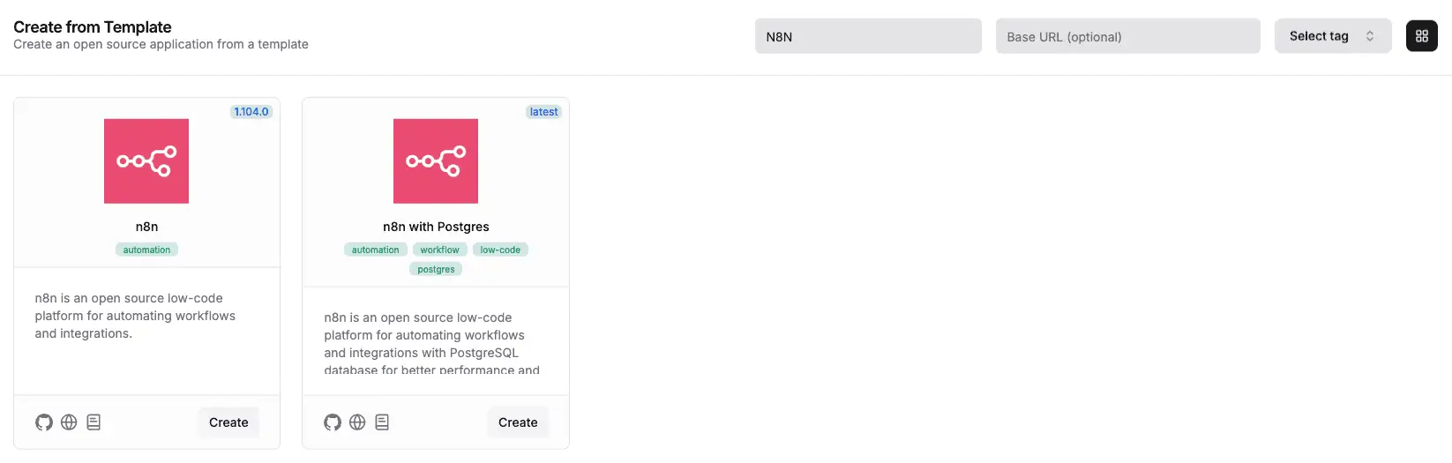Open the GitHub link for n8n with Postgres
This screenshot has height=463, width=1452.
[333, 422]
